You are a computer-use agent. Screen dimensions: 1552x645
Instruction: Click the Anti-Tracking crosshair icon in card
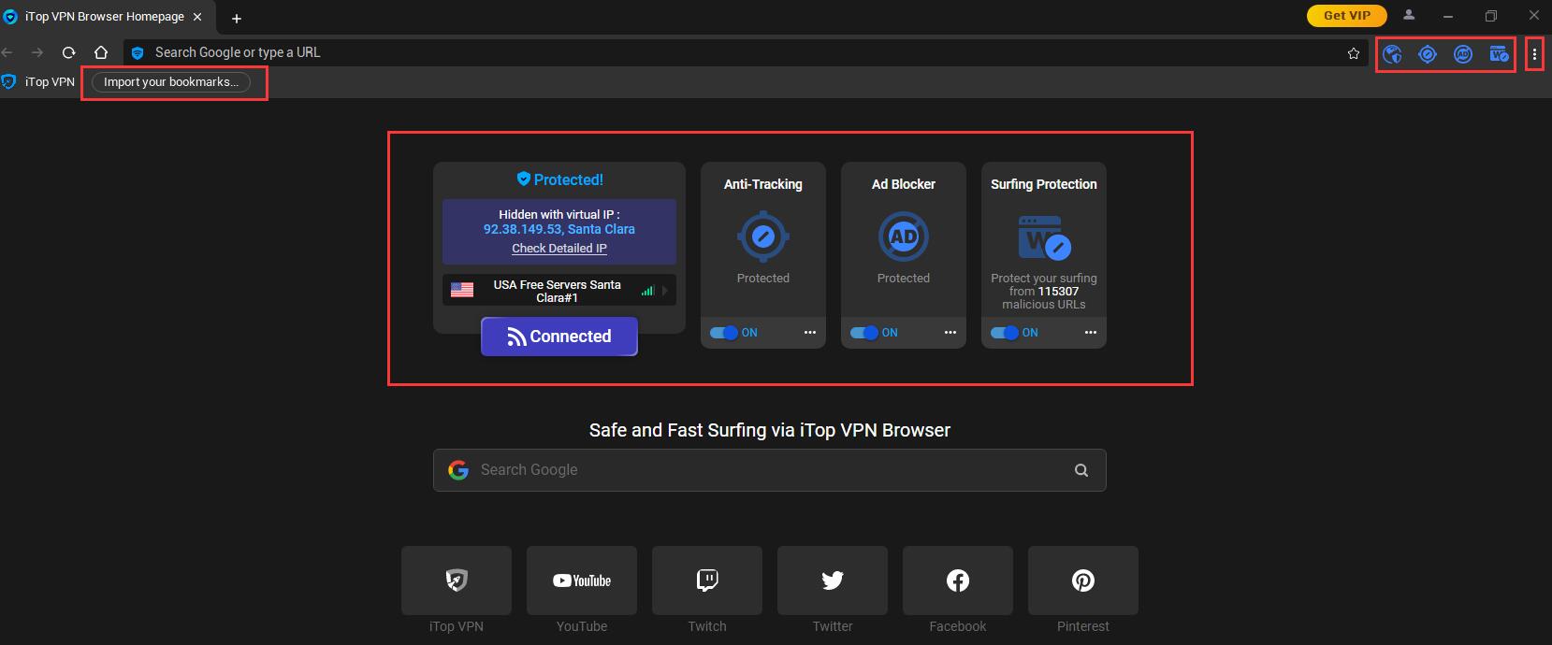click(x=763, y=236)
